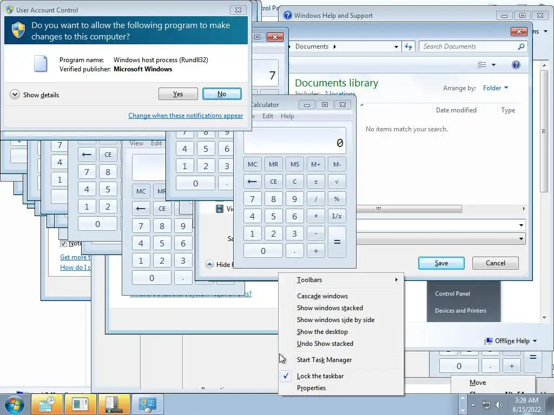Screen dimensions: 554x415
Task: Click the backspace arrow in front Calculator
Action: click(252, 182)
